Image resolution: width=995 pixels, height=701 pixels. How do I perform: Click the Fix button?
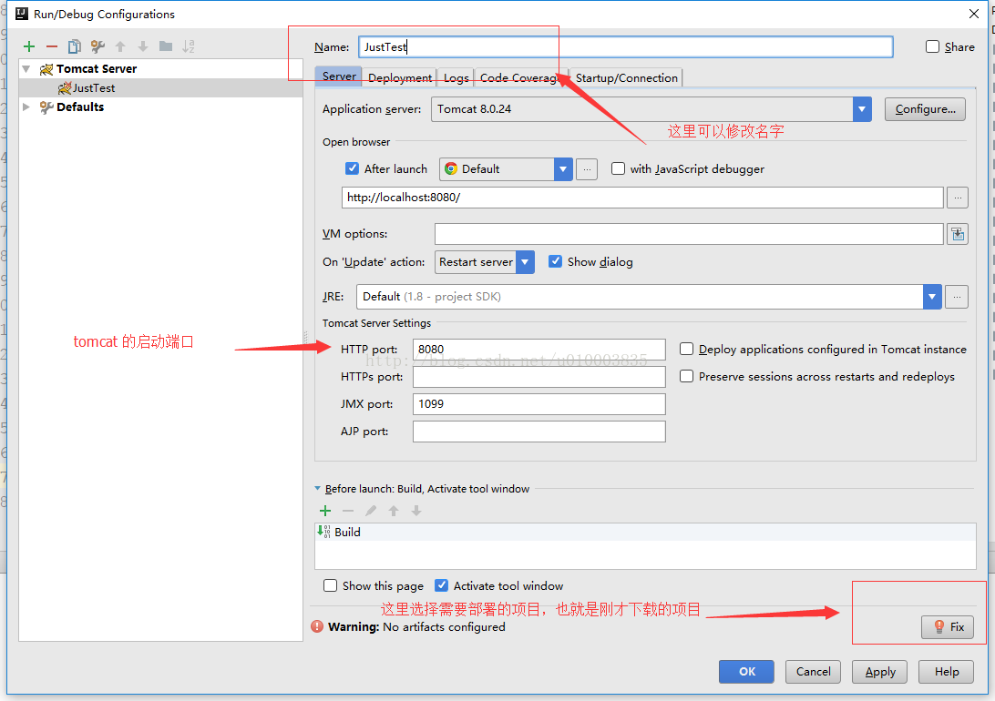click(x=948, y=627)
